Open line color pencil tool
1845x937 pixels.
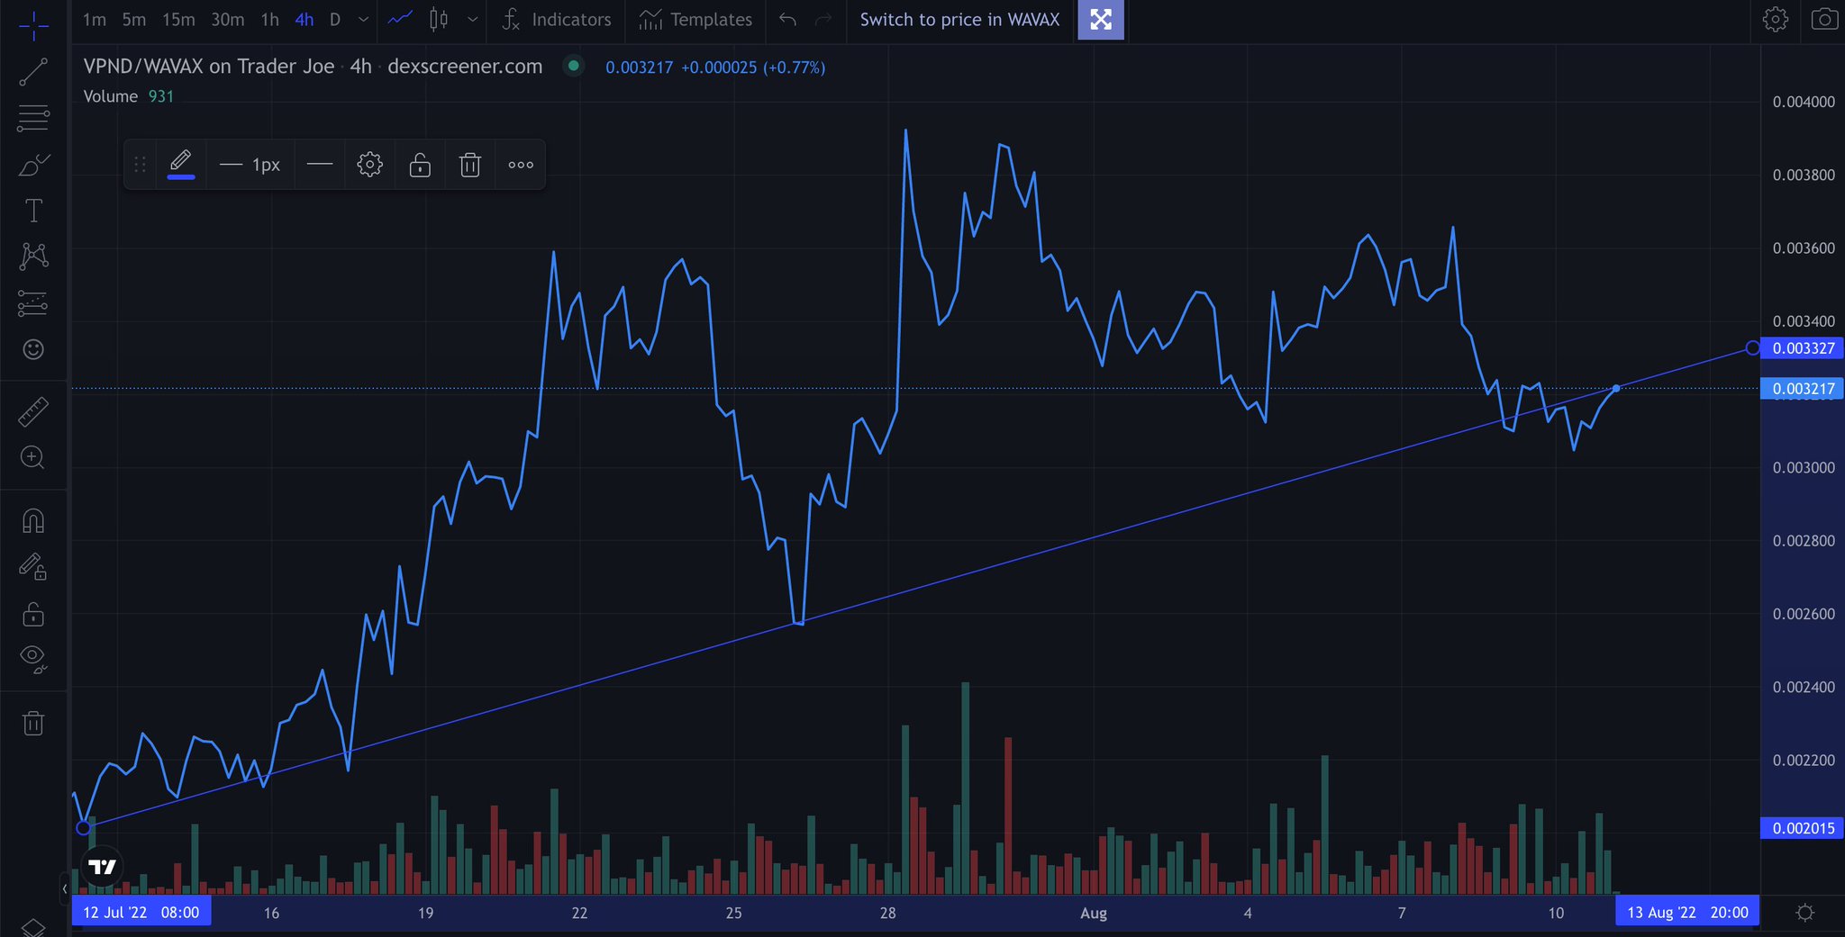(x=181, y=164)
